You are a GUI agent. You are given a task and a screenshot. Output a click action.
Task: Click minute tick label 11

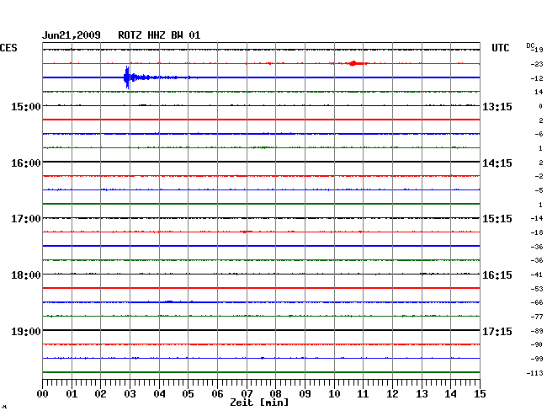(x=363, y=393)
